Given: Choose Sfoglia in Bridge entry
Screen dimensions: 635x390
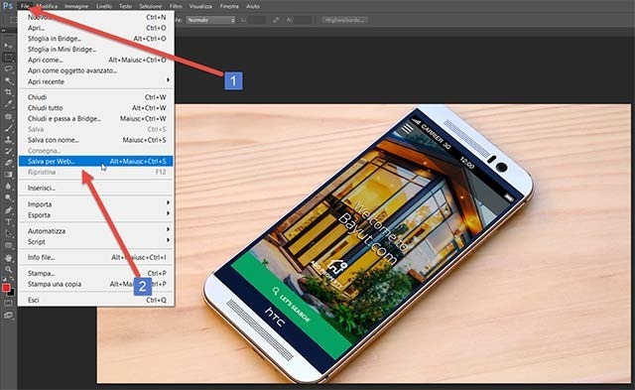Looking at the screenshot, I should (95, 39).
